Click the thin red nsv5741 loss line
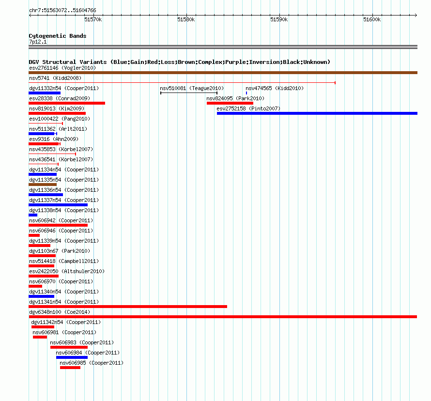This screenshot has width=431, height=401. [182, 83]
